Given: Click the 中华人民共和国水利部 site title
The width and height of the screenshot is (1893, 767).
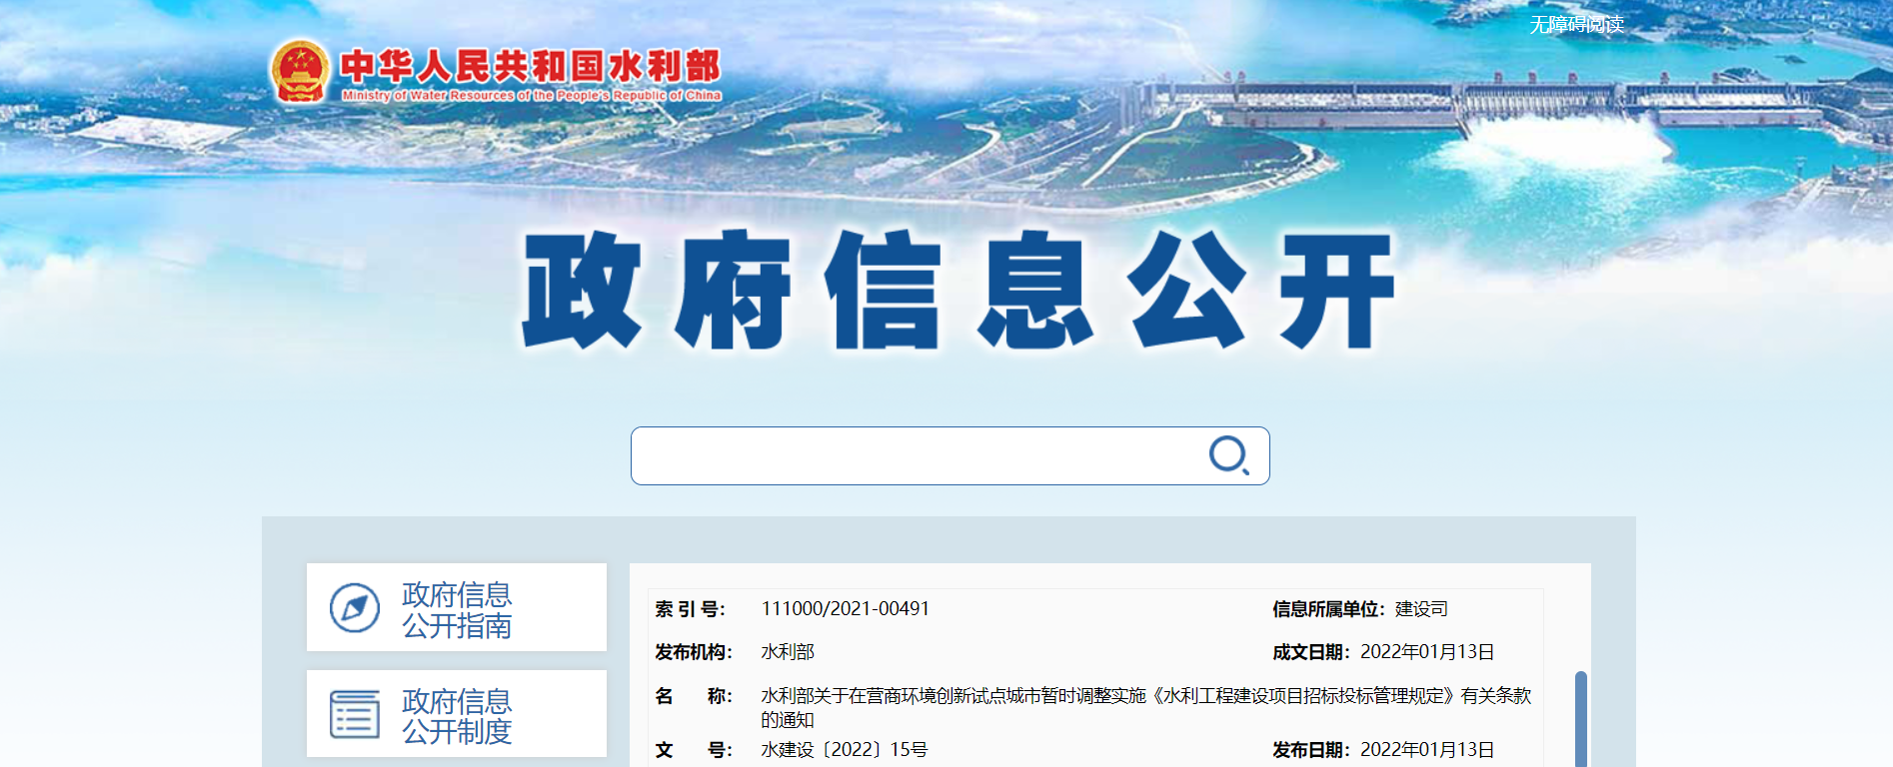Looking at the screenshot, I should (x=530, y=66).
